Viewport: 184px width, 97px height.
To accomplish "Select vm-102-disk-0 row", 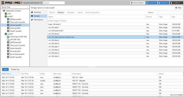I will click(115, 40).
